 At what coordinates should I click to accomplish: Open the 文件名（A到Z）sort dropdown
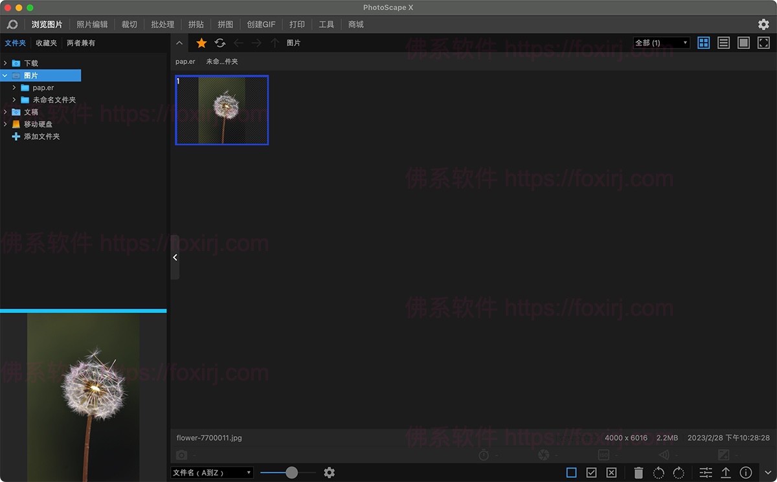212,472
